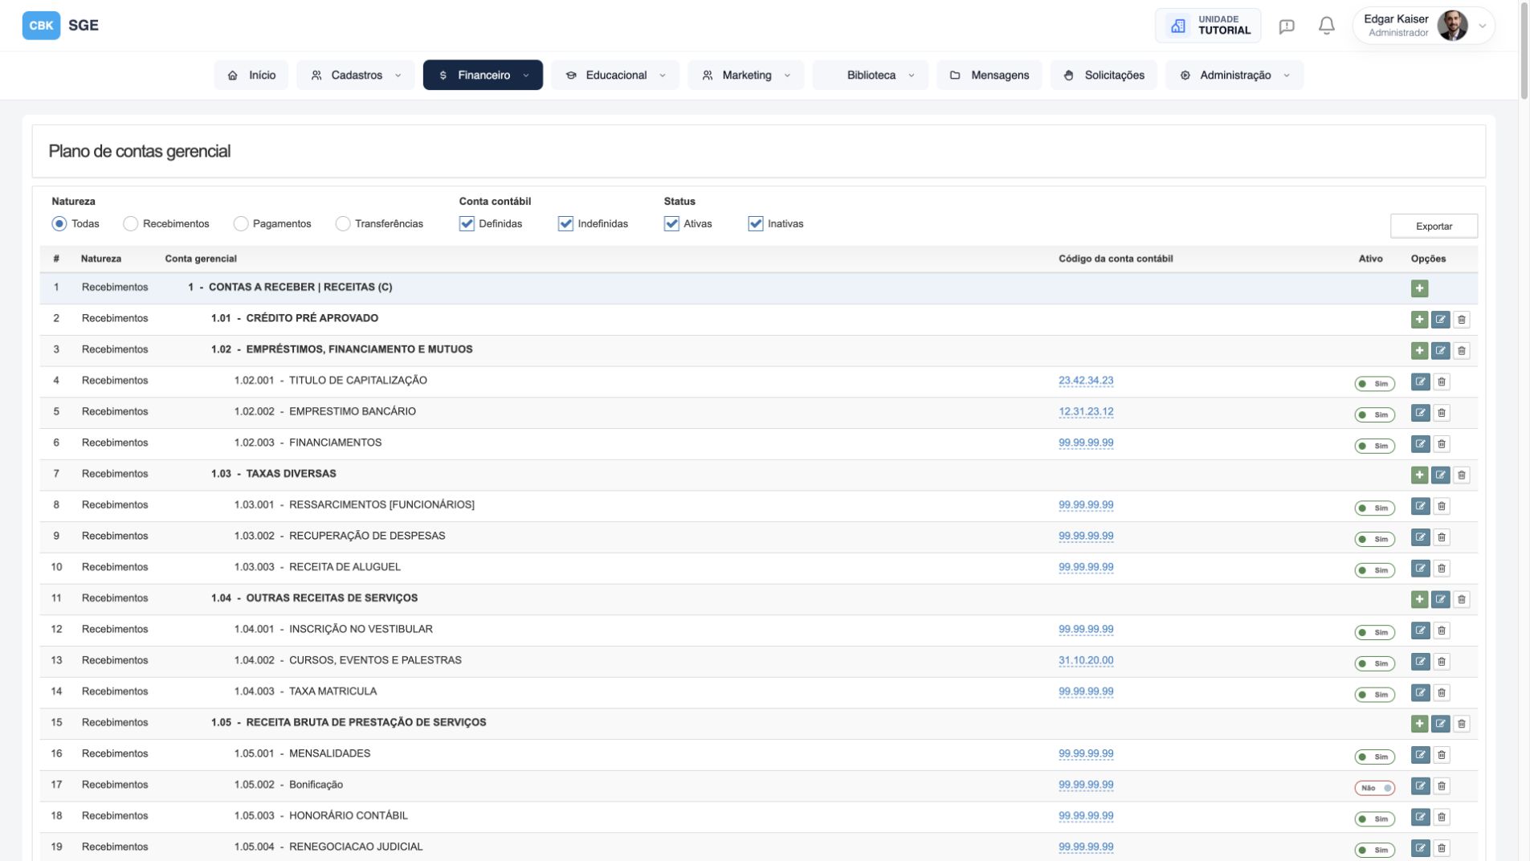
Task: Edit Empréstimos, Financiamento e Mutuos group
Action: (1440, 351)
